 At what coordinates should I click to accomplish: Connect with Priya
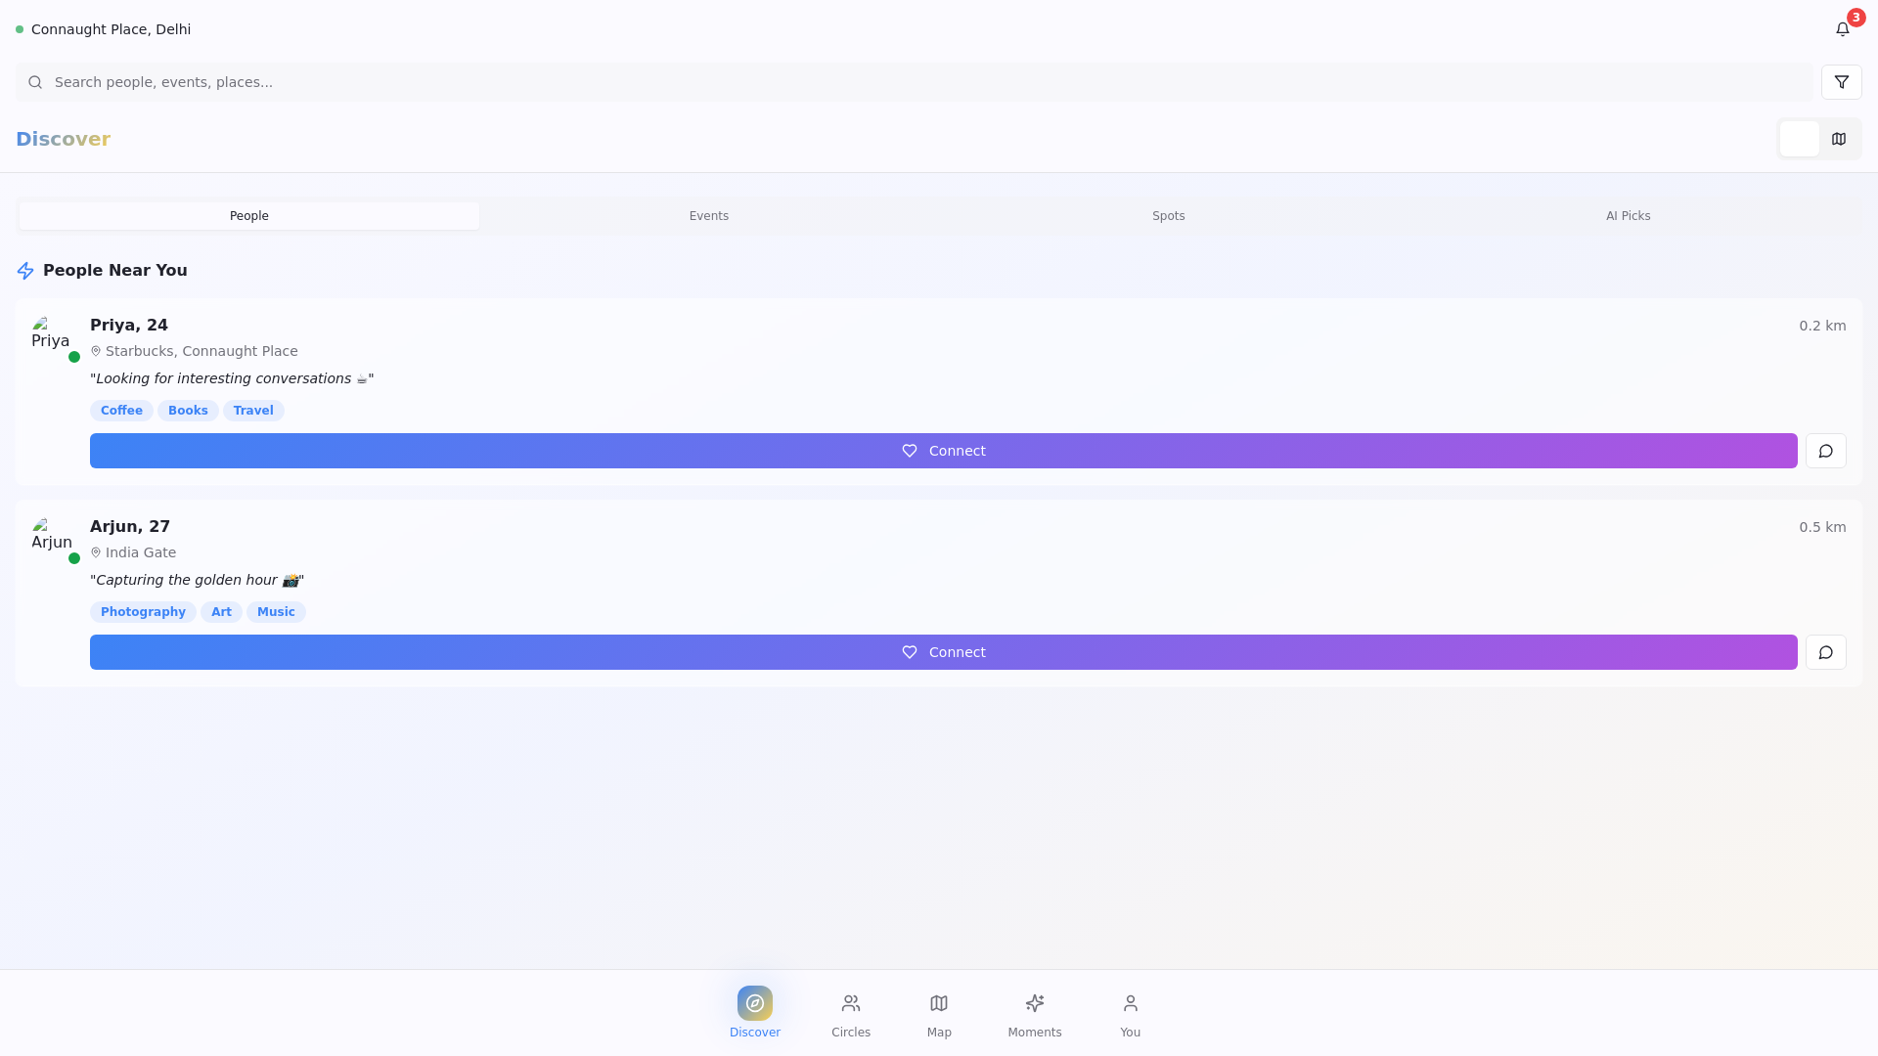[x=943, y=451]
